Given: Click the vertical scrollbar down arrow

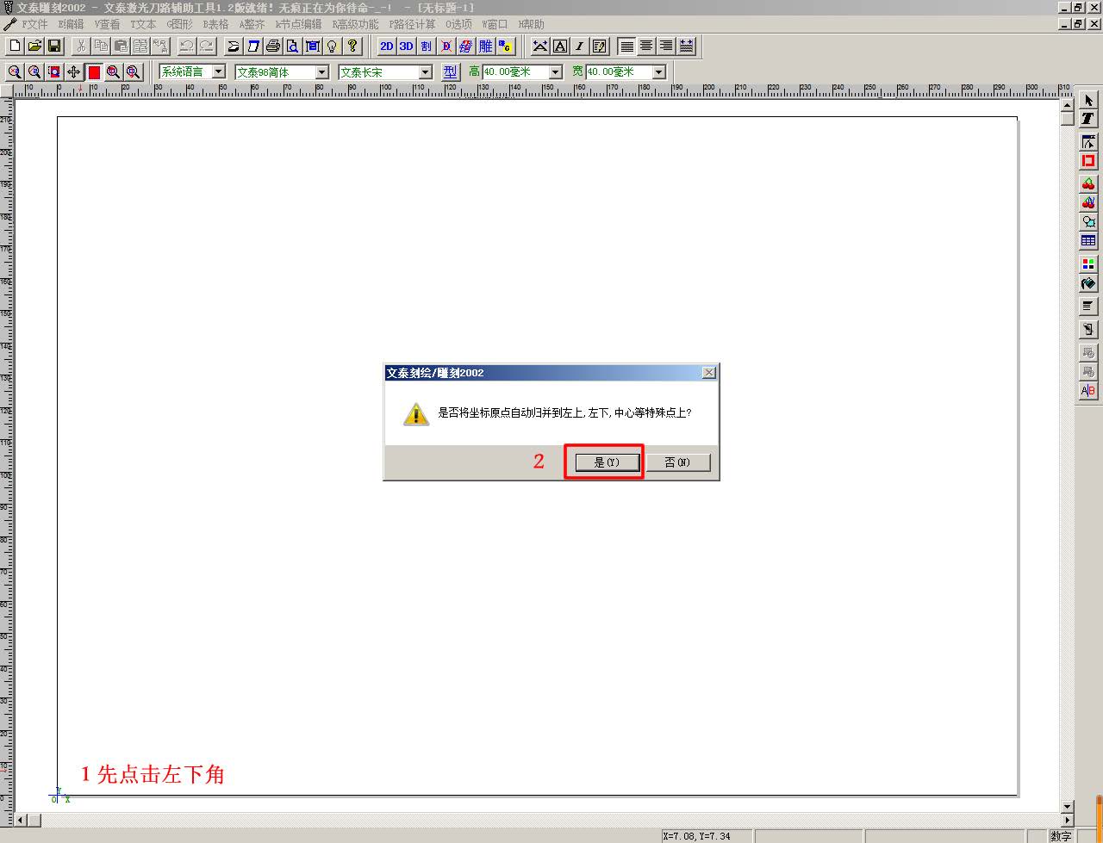Looking at the screenshot, I should [x=1067, y=807].
